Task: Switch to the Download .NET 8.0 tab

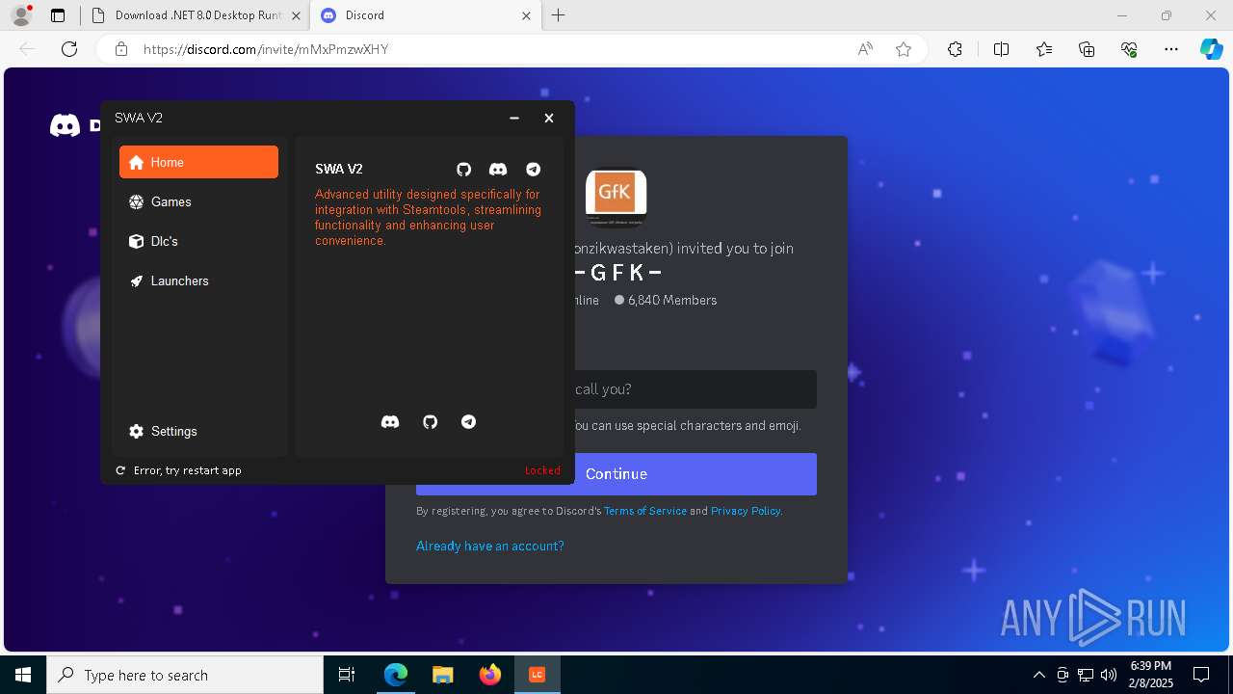Action: 197,15
